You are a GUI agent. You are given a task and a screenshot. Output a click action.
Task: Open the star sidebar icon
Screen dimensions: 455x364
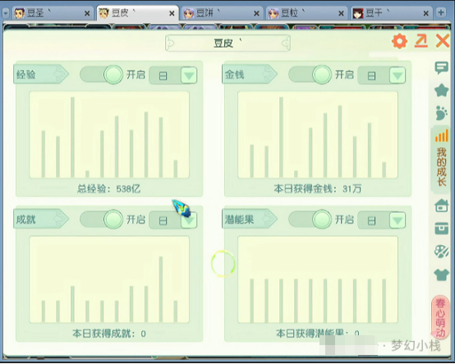[x=441, y=90]
